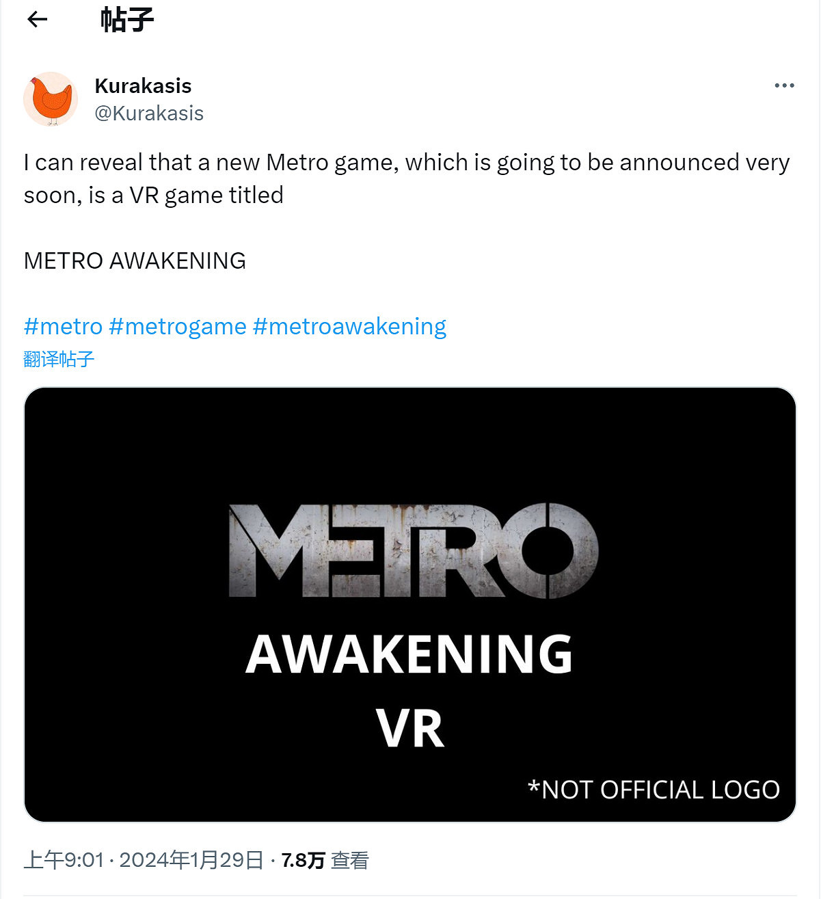834x899 pixels.
Task: Follow the #metrogame hashtag link
Action: (x=178, y=327)
